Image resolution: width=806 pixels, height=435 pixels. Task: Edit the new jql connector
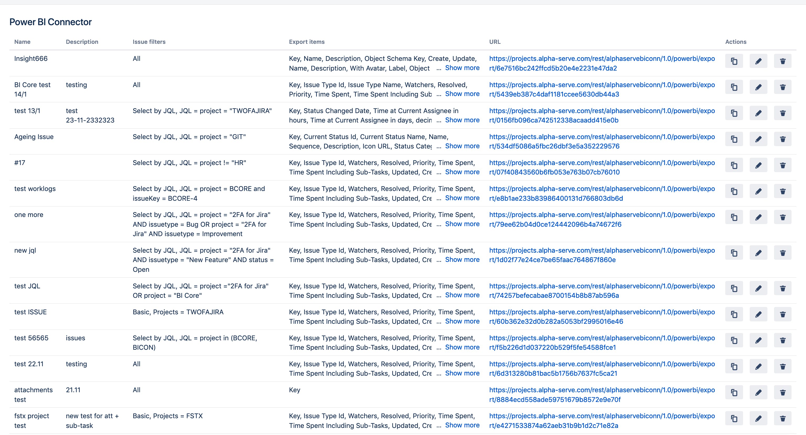click(758, 253)
